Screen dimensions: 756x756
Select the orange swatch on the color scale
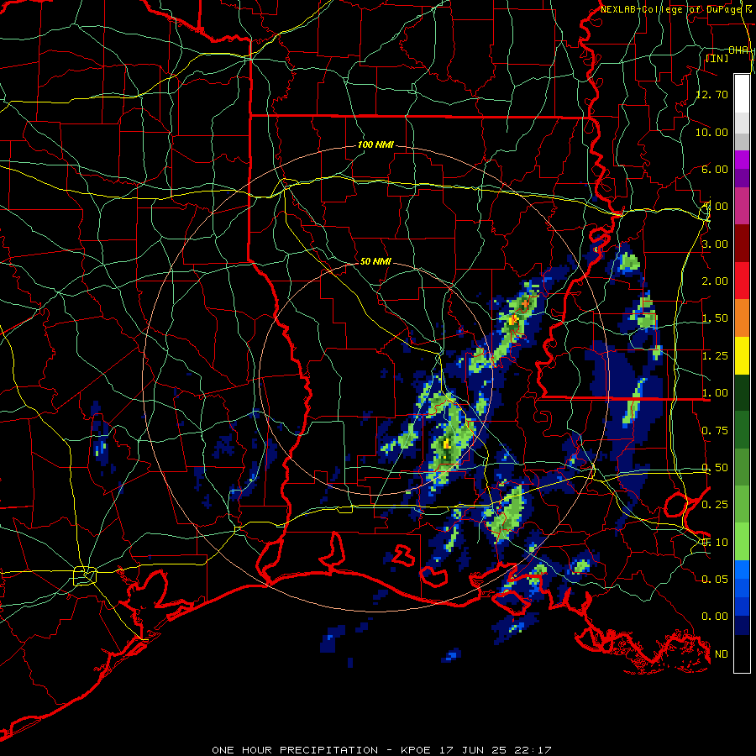point(742,318)
